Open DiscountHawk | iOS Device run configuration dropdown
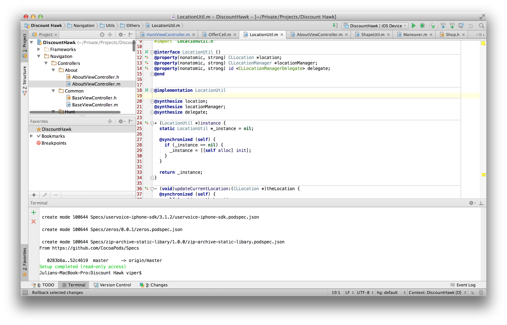The image size is (507, 325). pos(375,26)
